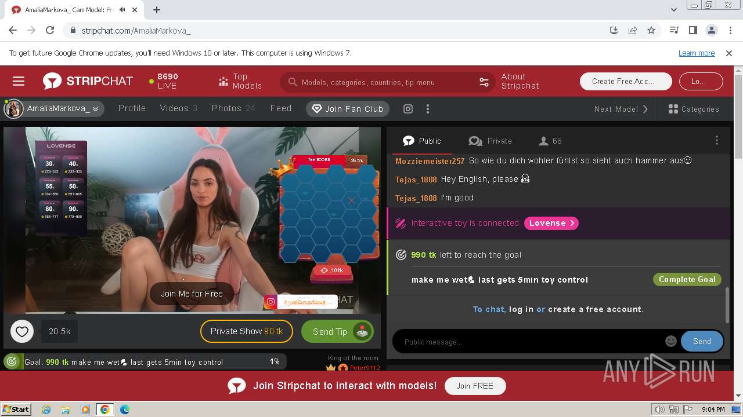The width and height of the screenshot is (743, 417).
Task: Bookmark this page star icon
Action: coord(651,30)
